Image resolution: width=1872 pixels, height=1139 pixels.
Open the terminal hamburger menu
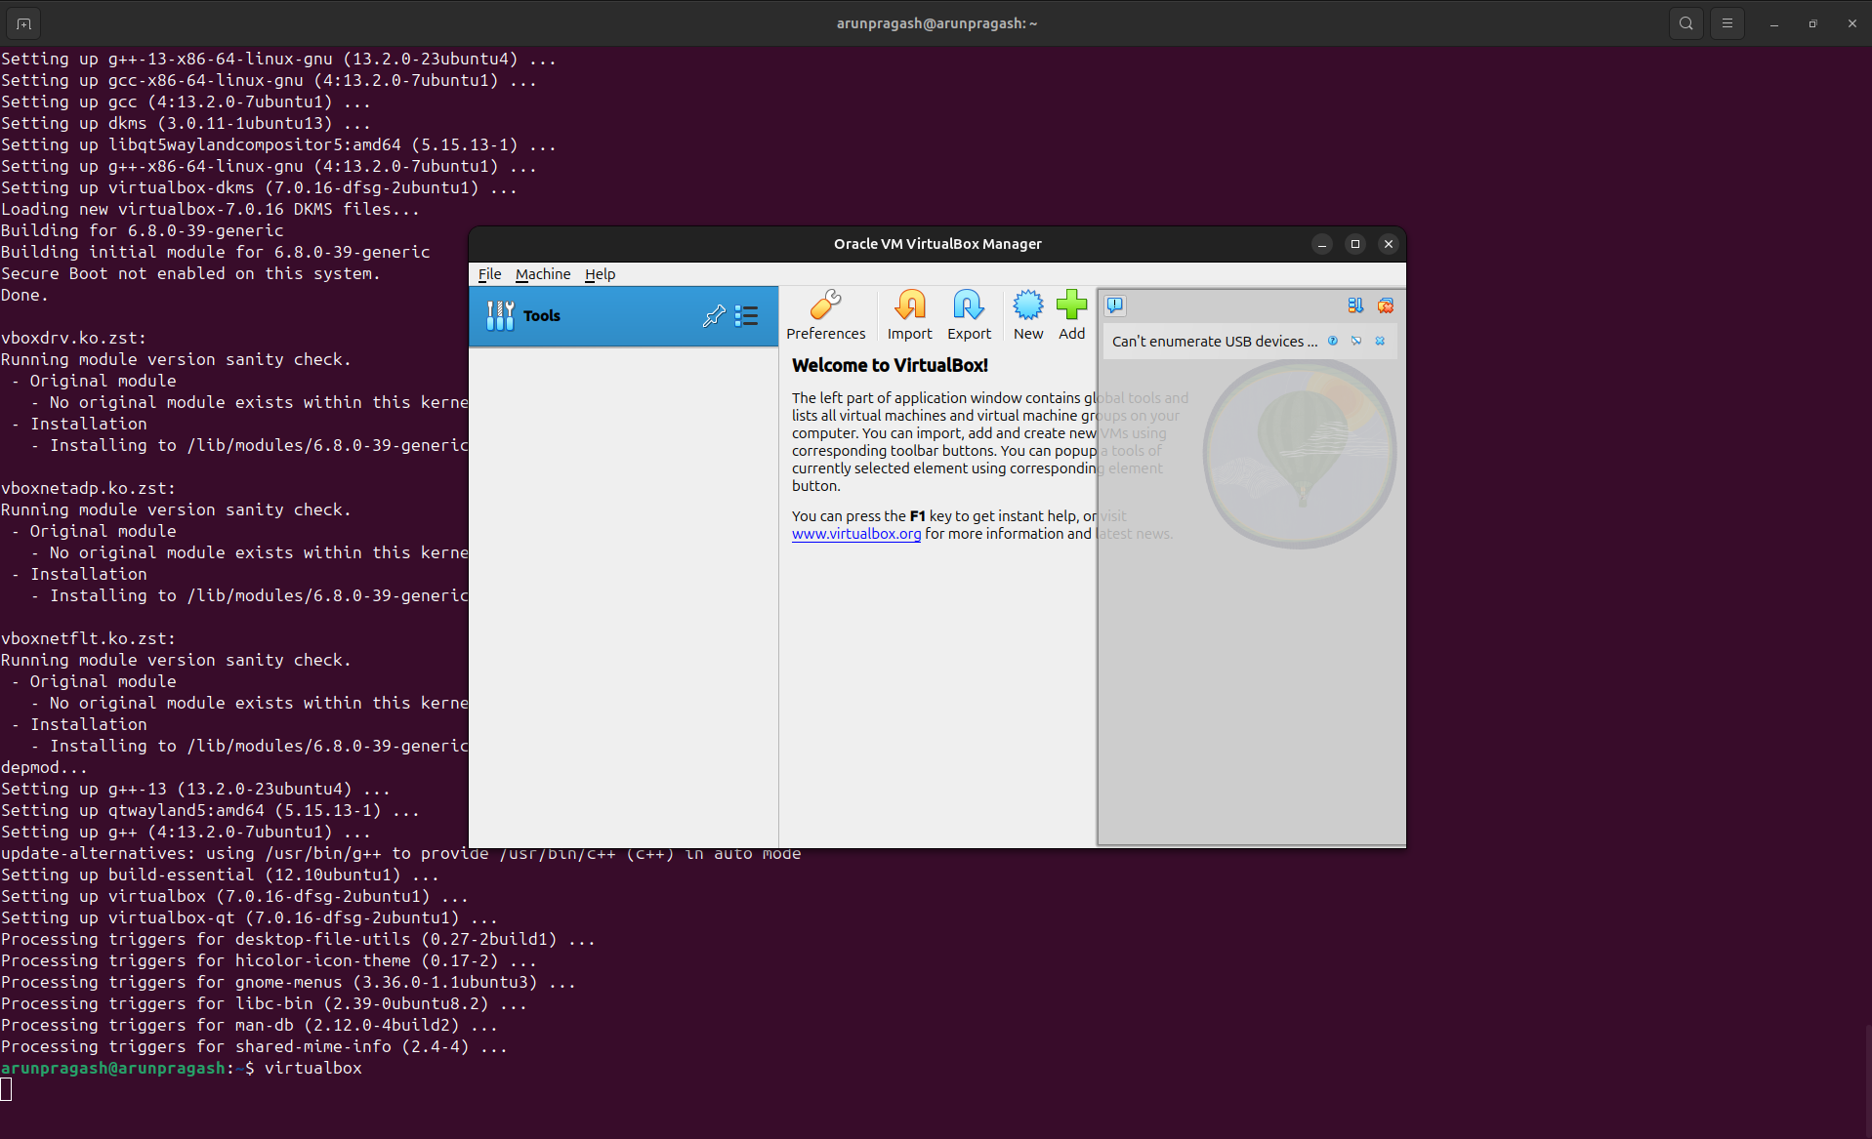1726,23
